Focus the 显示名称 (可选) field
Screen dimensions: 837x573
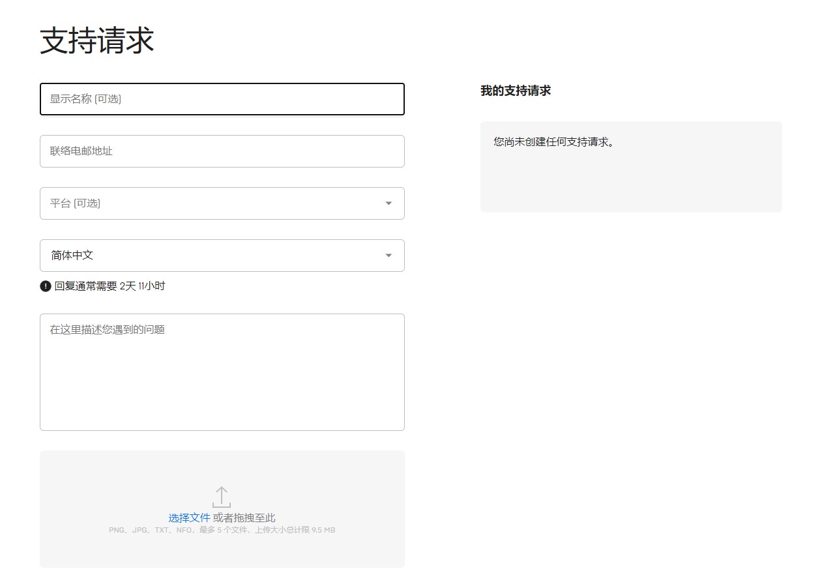click(x=222, y=99)
